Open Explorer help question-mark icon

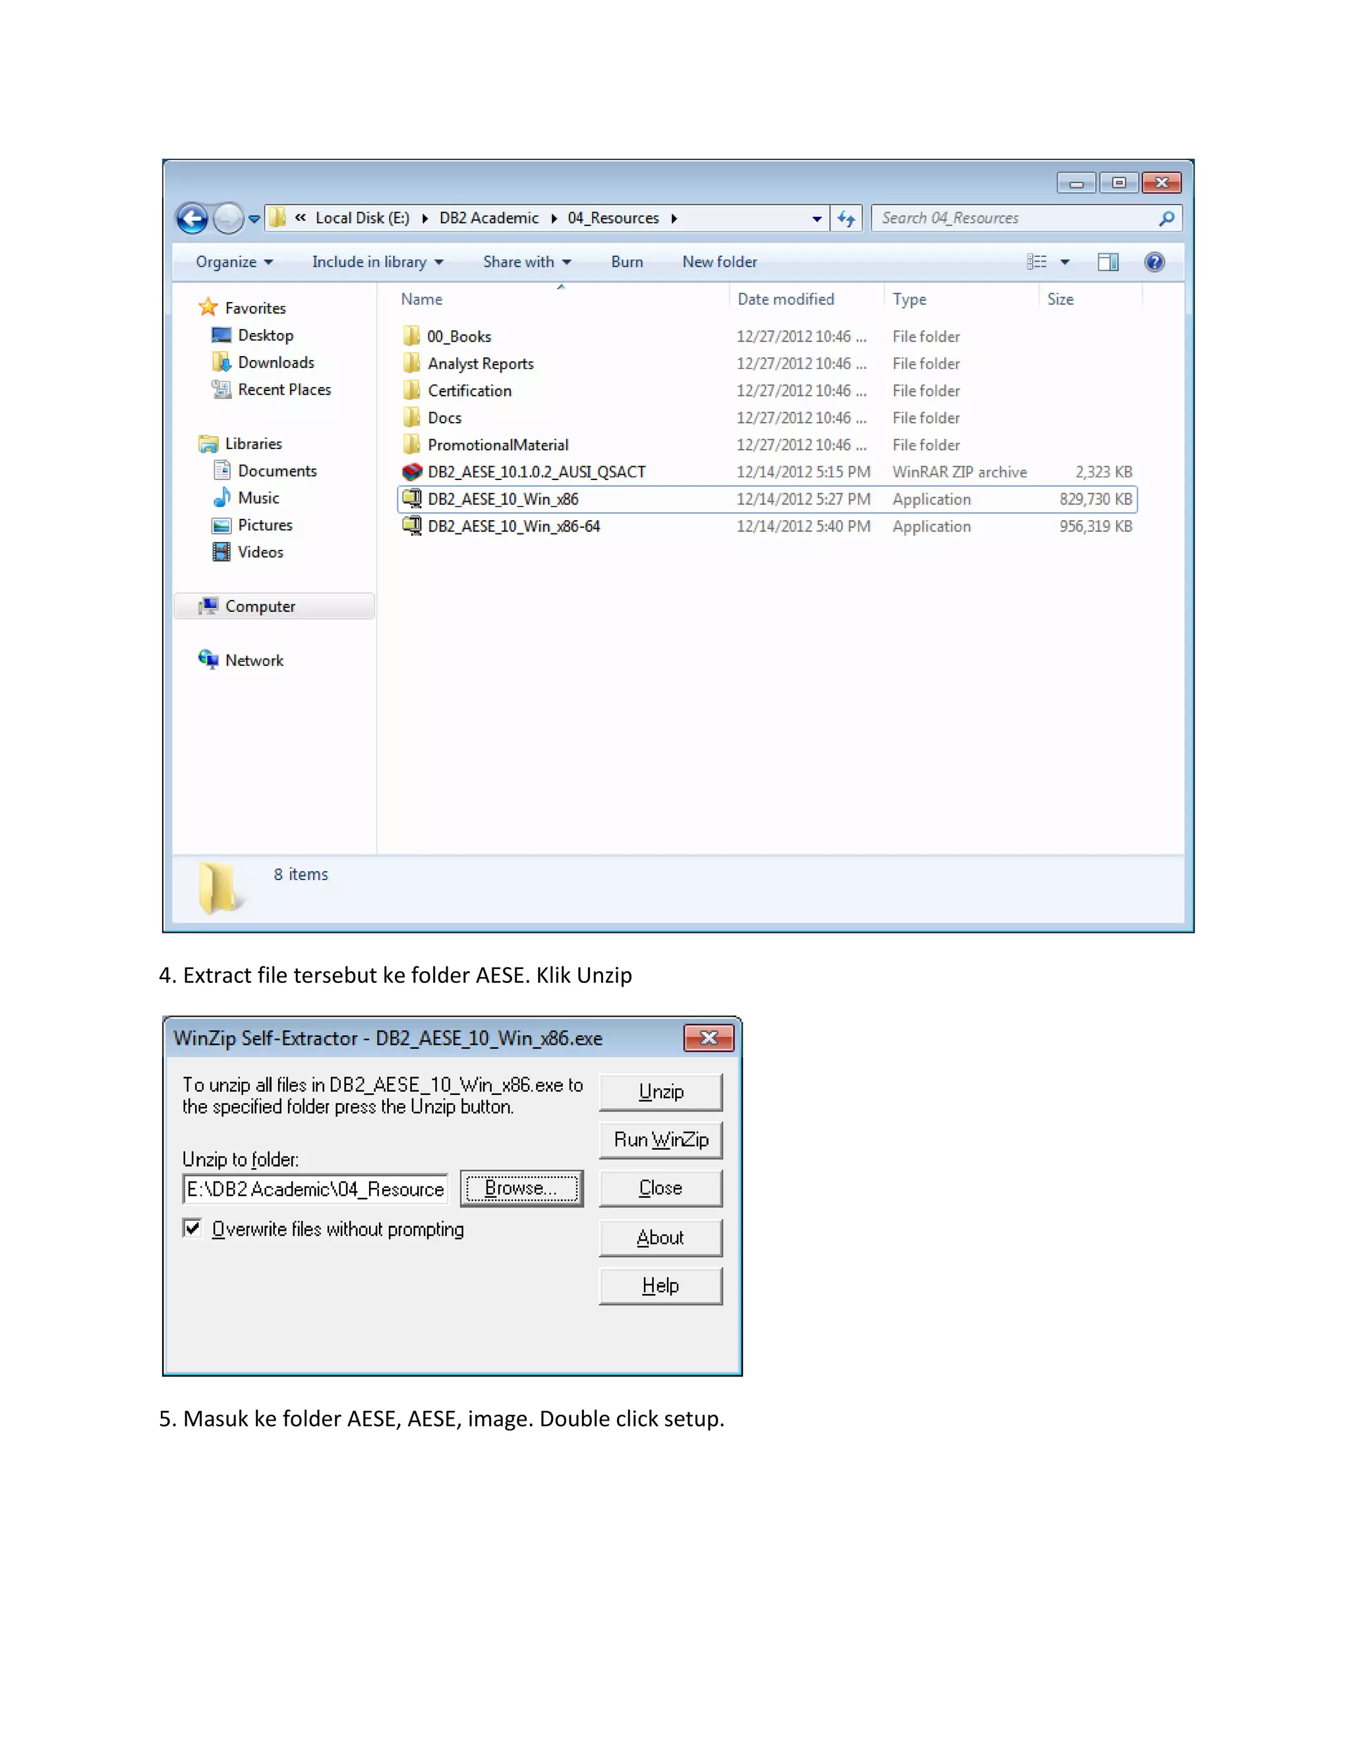pyautogui.click(x=1154, y=262)
